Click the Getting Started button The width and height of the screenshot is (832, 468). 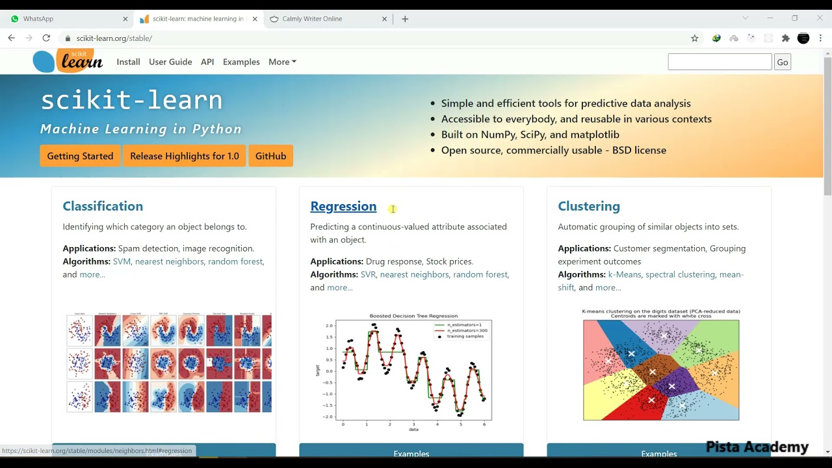coord(80,156)
